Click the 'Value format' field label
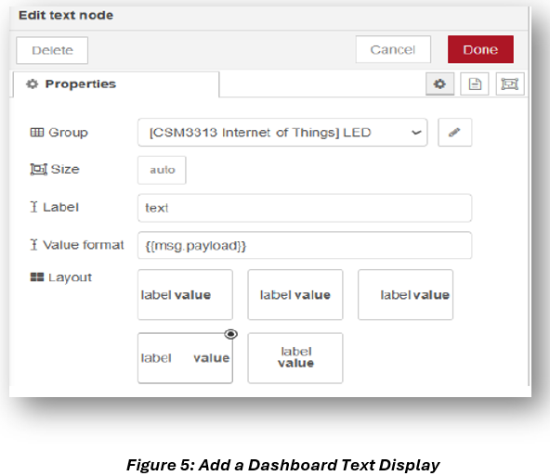 click(x=84, y=245)
